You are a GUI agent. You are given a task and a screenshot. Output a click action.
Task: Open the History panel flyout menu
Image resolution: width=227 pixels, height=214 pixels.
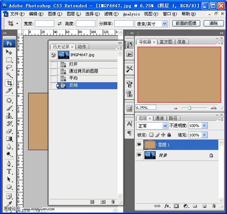tap(120, 48)
